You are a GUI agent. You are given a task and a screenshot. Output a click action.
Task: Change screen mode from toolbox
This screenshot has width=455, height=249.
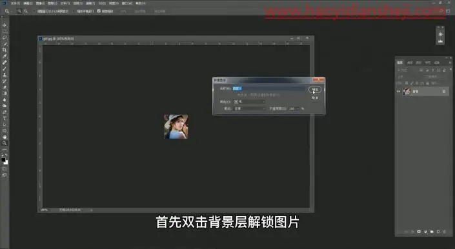(5, 175)
